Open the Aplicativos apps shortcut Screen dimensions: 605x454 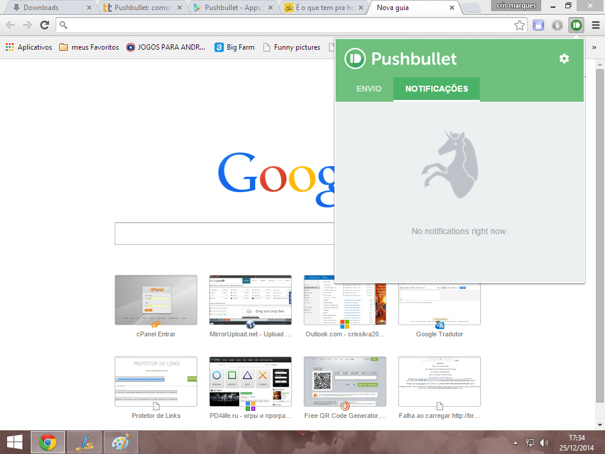tap(29, 47)
